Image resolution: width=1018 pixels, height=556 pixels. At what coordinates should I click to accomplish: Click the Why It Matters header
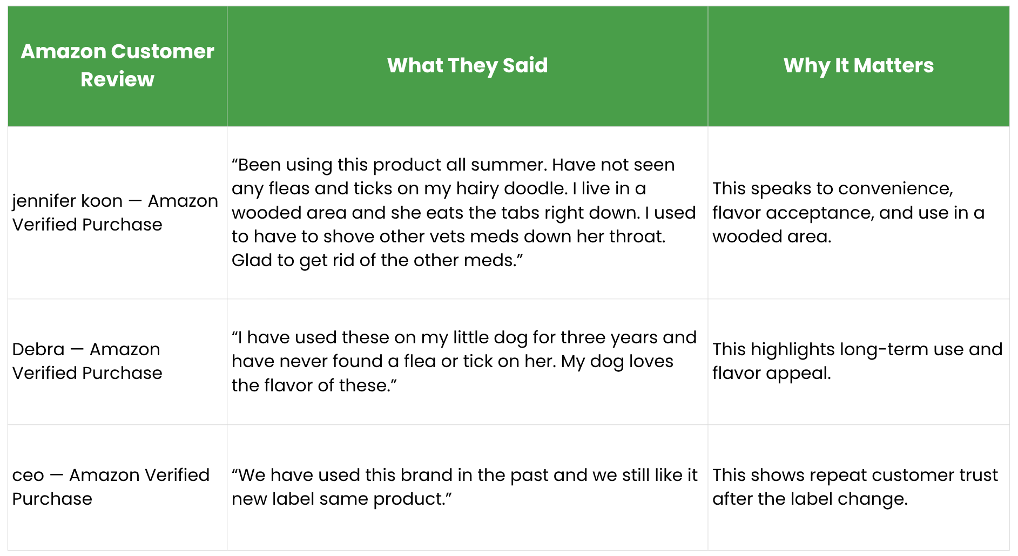click(x=858, y=66)
